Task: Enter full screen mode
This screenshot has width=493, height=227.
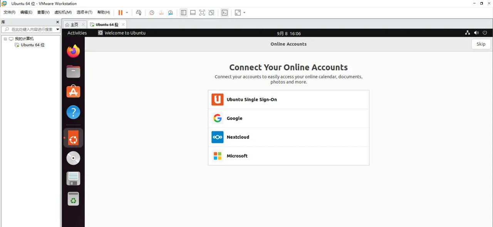Action: (202, 12)
